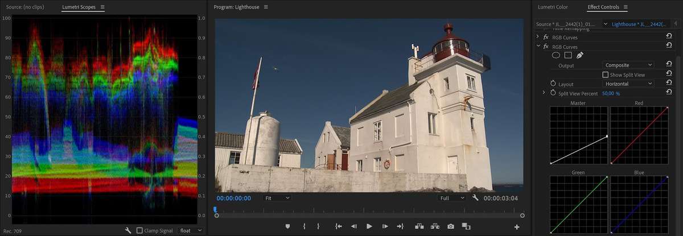The width and height of the screenshot is (683, 236).
Task: Click the blue current timecode display
Action: [x=233, y=198]
